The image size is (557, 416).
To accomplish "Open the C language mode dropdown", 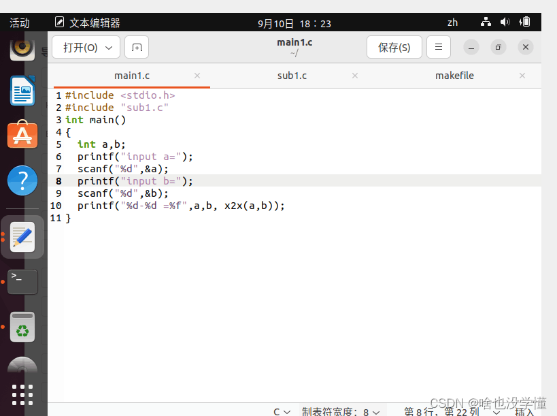I will tap(281, 411).
